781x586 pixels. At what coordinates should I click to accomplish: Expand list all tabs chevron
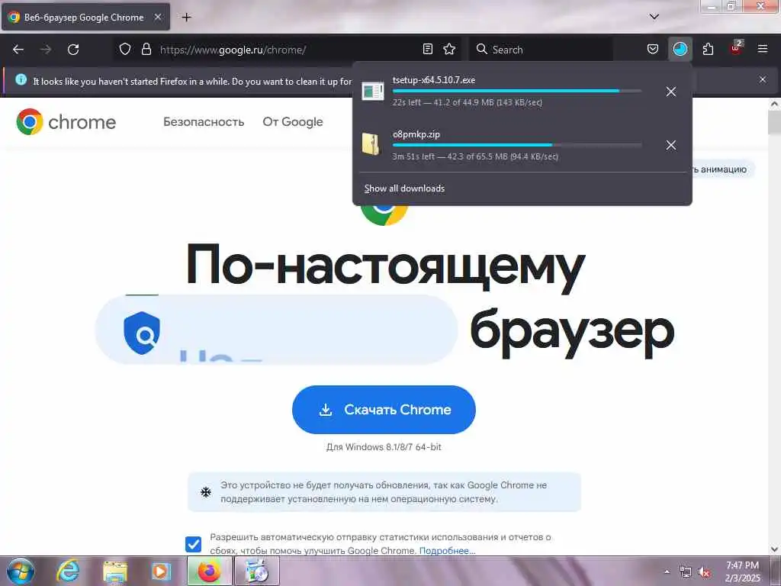pos(654,17)
